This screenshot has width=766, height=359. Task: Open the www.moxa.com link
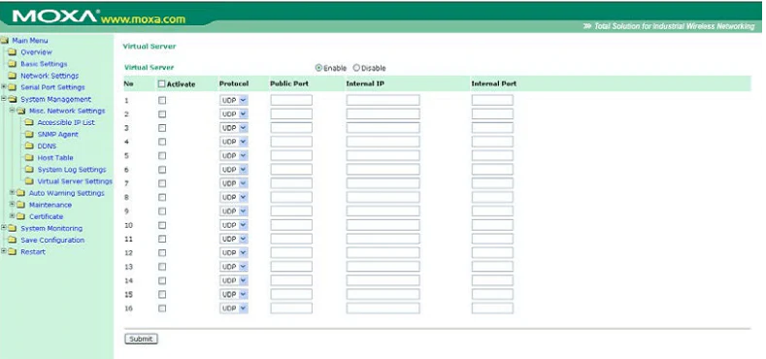pyautogui.click(x=143, y=20)
